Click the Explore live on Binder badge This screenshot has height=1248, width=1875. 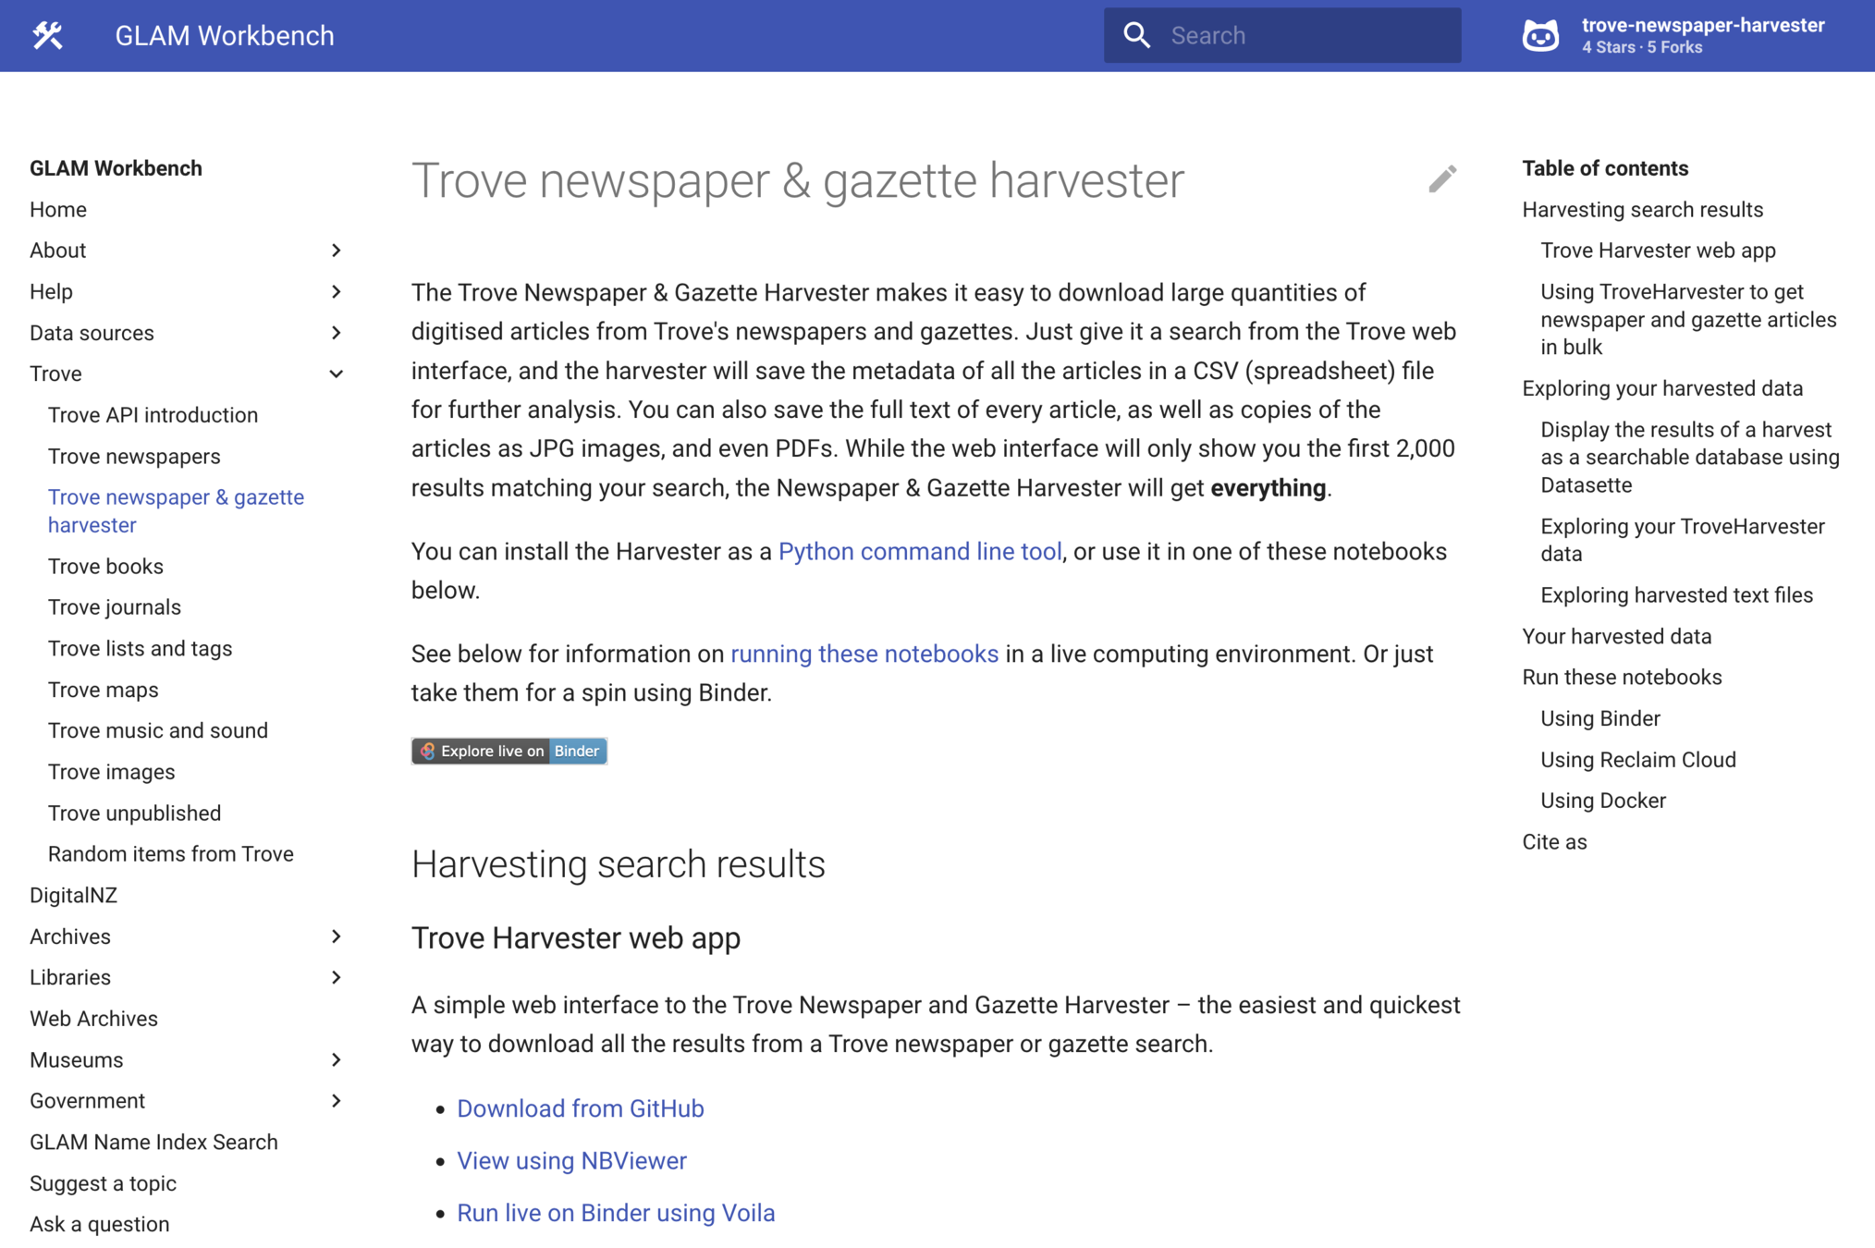tap(509, 751)
